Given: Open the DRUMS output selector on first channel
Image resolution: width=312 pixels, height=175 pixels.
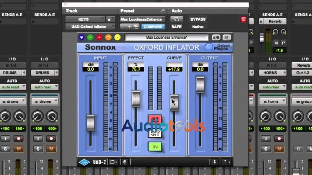Looking at the screenshot, I should 10,73.
